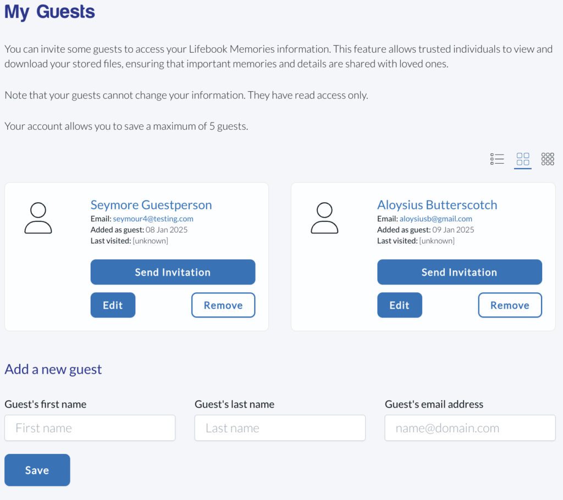Click Seymore Guestperson's avatar icon

(x=38, y=218)
